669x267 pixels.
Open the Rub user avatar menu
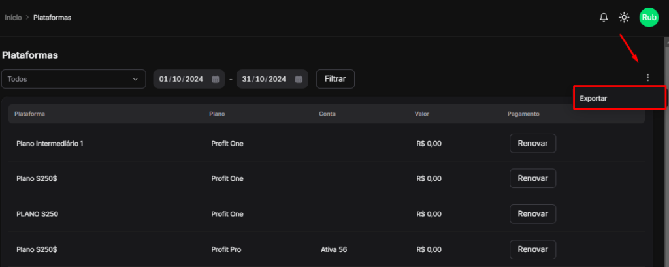click(x=648, y=18)
